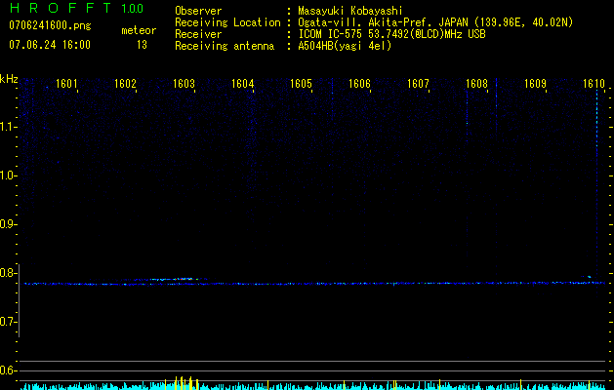Click the meteor count value 13
The image size is (614, 390).
142,45
